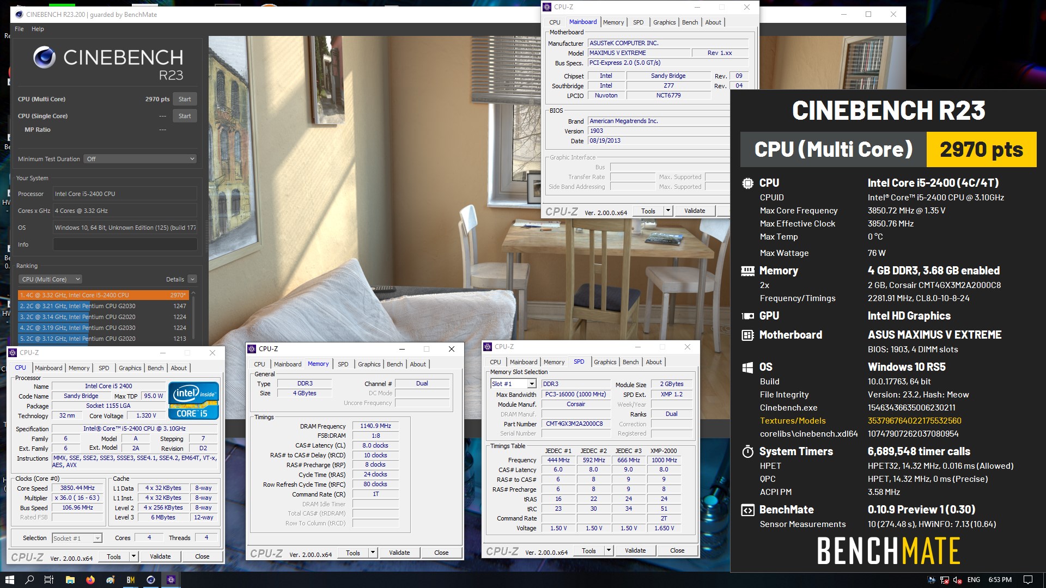Click Validate in CPU-Z Mainboard window
This screenshot has width=1046, height=588.
point(695,211)
